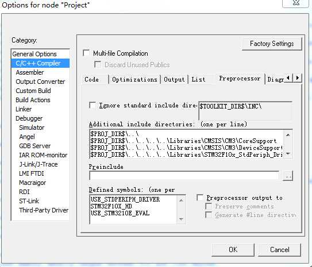This screenshot has height=267, width=312.
Task: Browse for Preinclude file
Action: 288,176
